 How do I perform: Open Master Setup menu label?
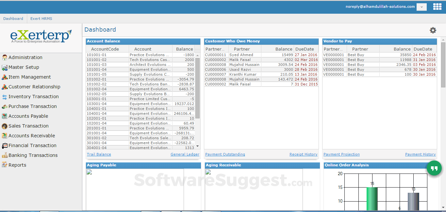click(24, 67)
